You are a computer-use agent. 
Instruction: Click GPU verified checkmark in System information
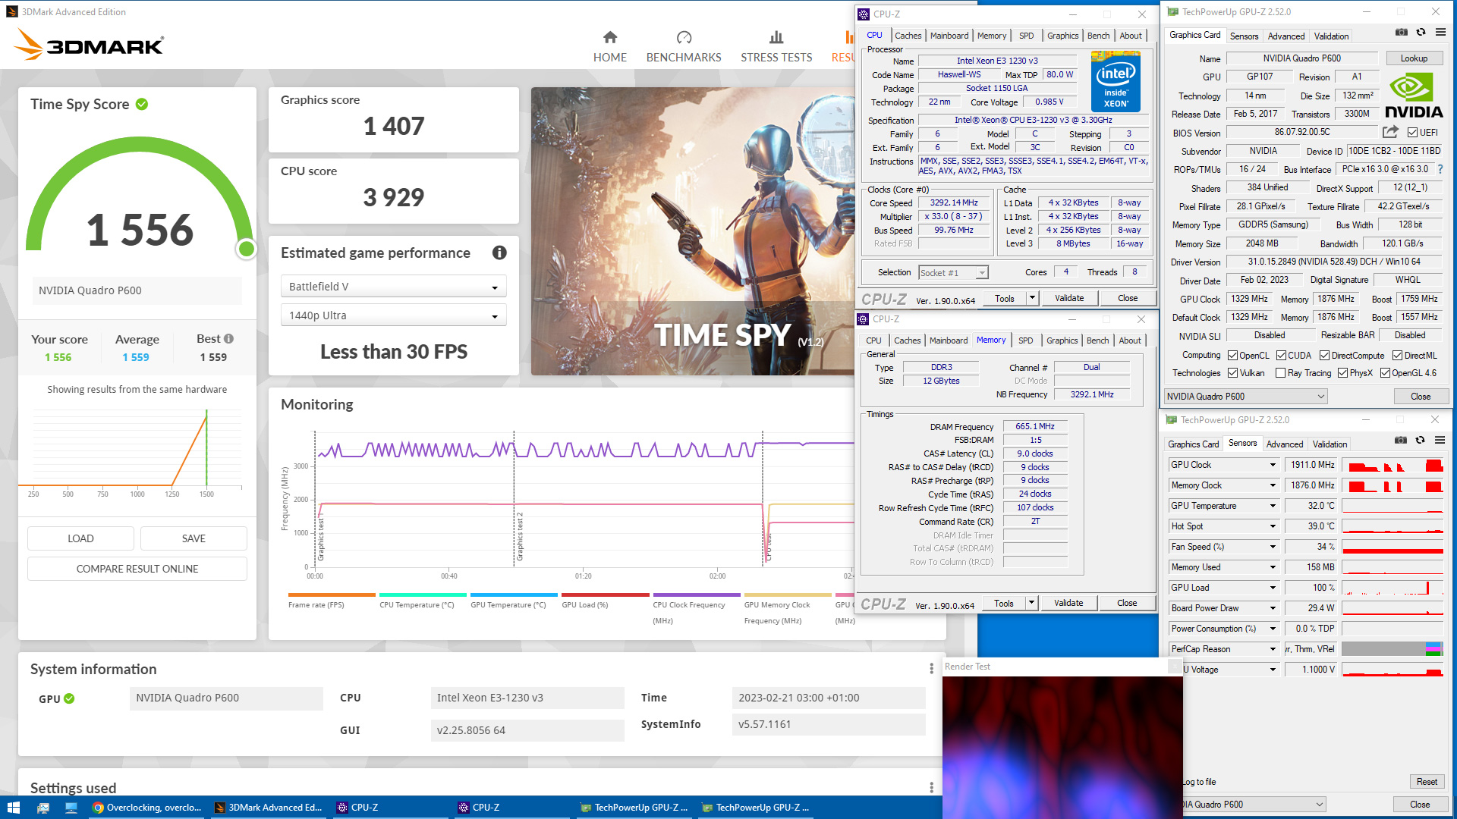(x=69, y=698)
